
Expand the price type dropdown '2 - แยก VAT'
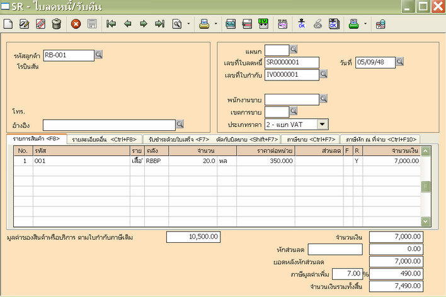(323, 125)
